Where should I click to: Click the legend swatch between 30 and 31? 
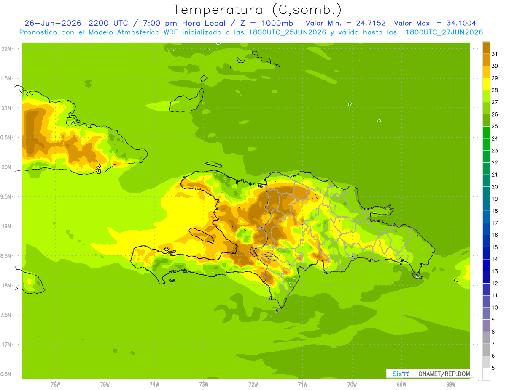[486, 60]
